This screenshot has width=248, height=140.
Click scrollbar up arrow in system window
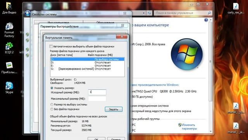click(210, 20)
